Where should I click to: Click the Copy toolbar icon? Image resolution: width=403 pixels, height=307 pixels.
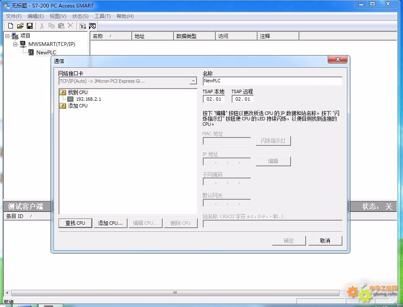coord(51,25)
